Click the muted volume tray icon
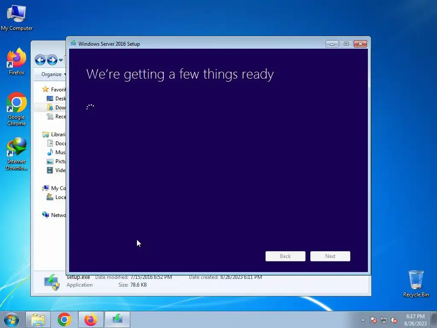This screenshot has height=328, width=437. 394,320
